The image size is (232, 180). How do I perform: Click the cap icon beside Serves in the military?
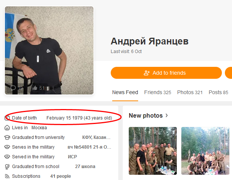click(x=7, y=147)
